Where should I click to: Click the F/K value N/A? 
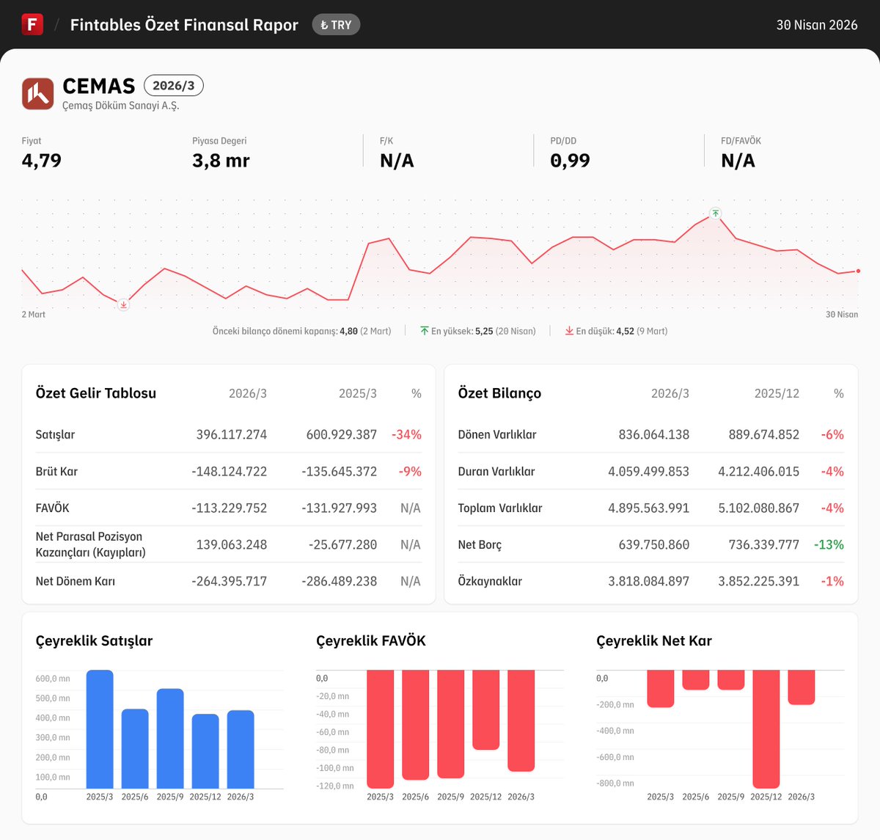[397, 161]
